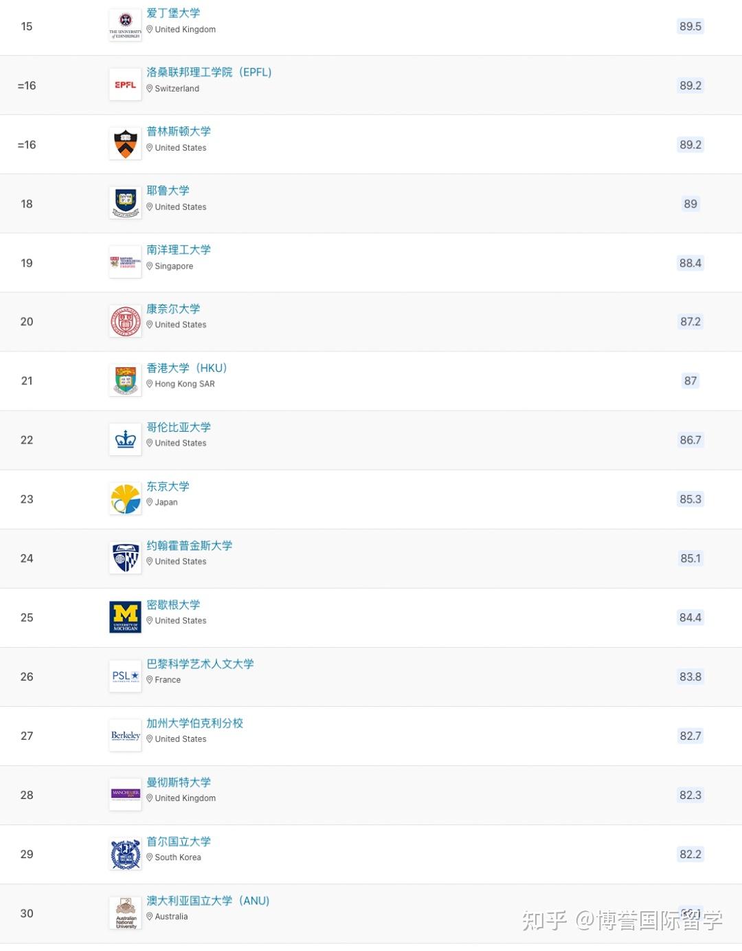This screenshot has height=951, width=742.
Task: Click the red EPFL logo
Action: point(125,85)
